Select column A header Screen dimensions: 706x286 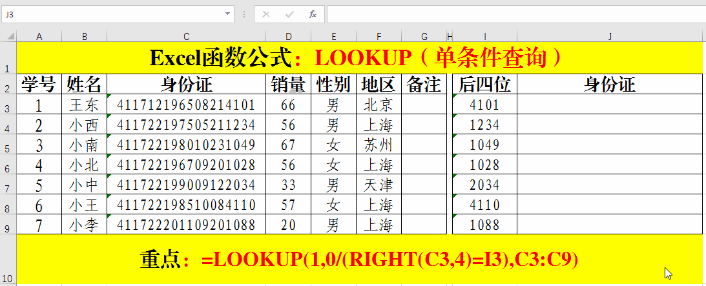[39, 36]
